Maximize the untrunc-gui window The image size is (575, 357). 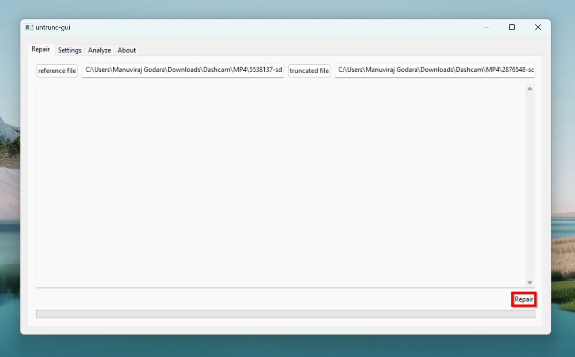click(512, 27)
